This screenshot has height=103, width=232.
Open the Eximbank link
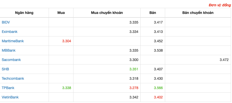click(x=10, y=32)
